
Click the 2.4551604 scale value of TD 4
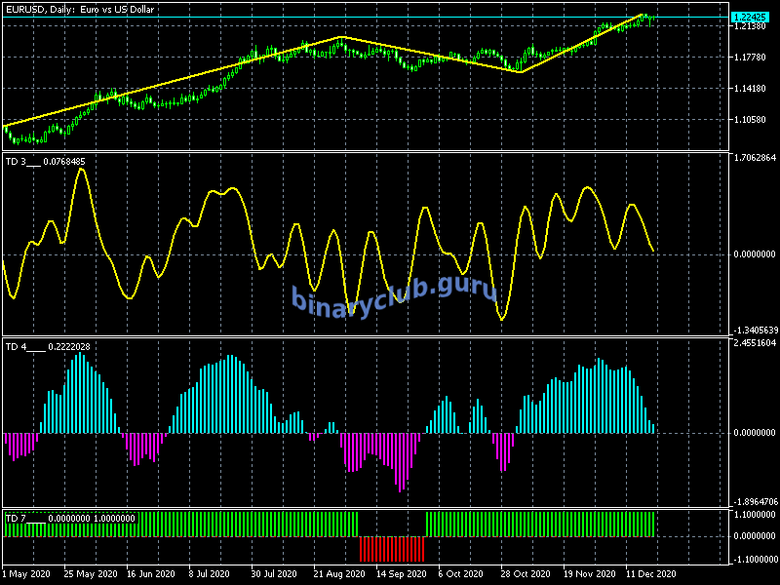[x=755, y=343]
